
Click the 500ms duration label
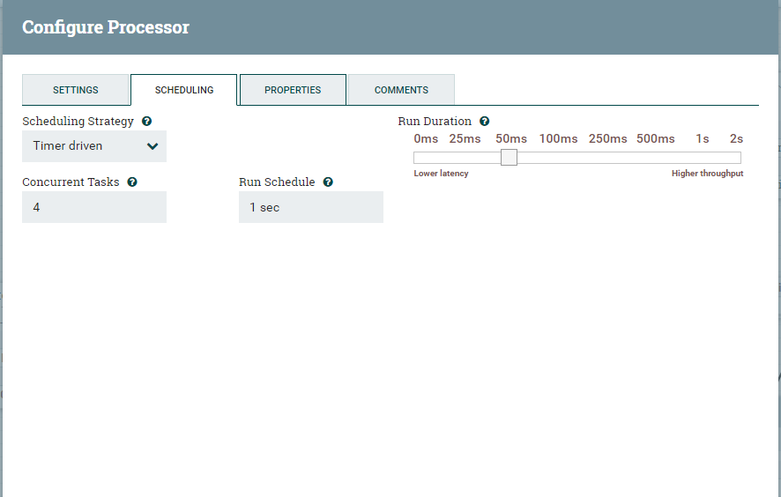[x=656, y=138]
